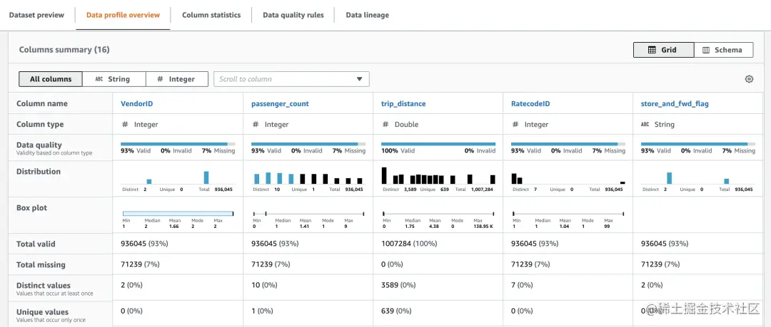The height and width of the screenshot is (327, 771).
Task: Switch to Schema view
Action: coord(723,50)
